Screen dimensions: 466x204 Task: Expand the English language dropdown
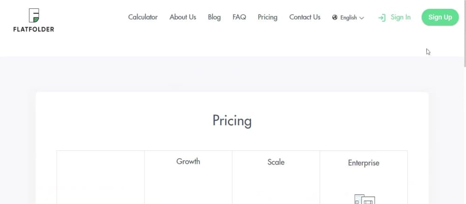click(x=348, y=18)
